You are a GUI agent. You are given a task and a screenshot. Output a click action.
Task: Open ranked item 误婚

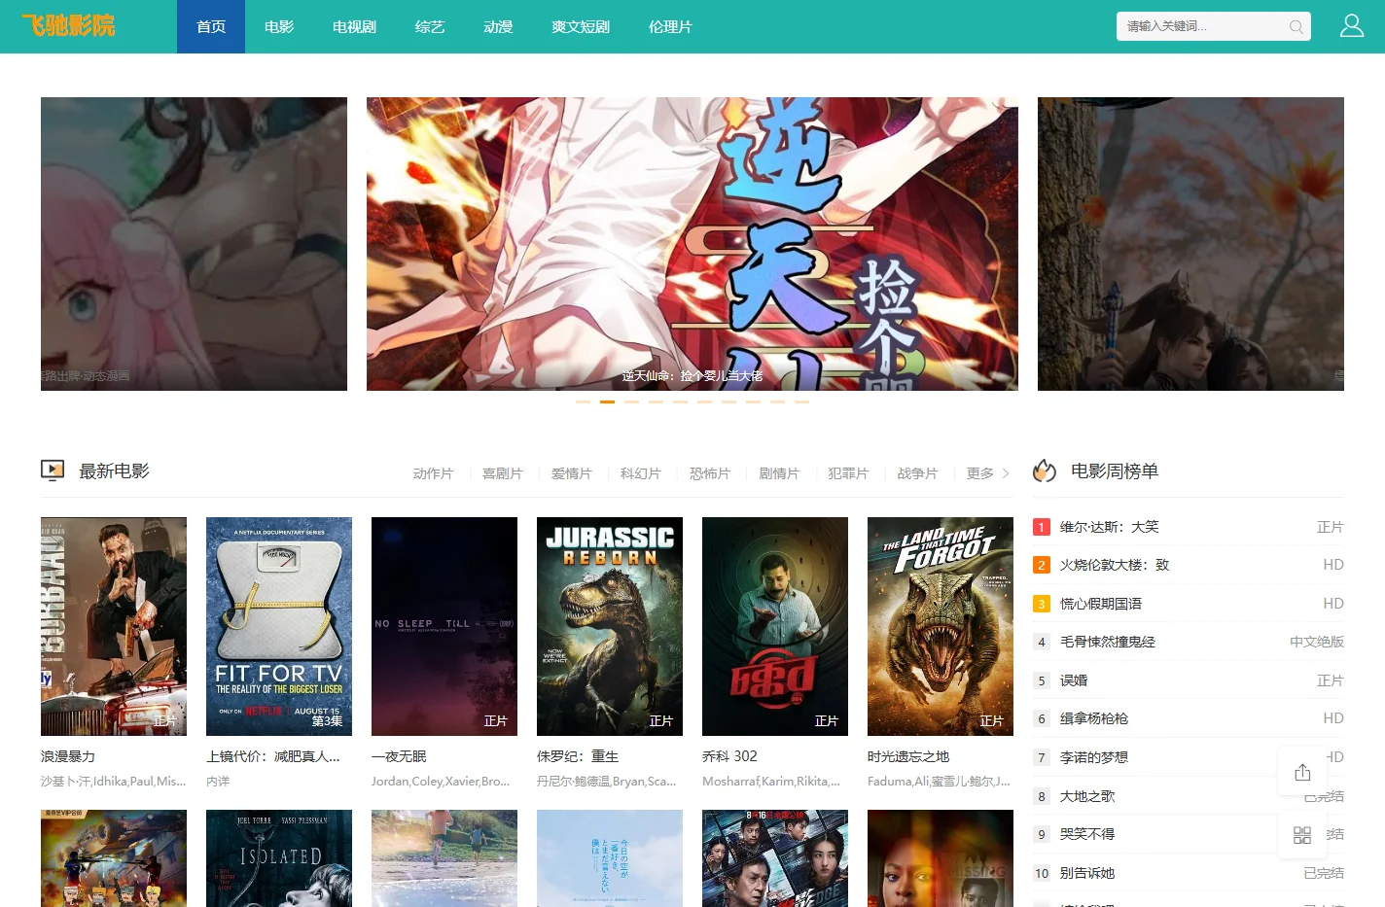[1074, 680]
